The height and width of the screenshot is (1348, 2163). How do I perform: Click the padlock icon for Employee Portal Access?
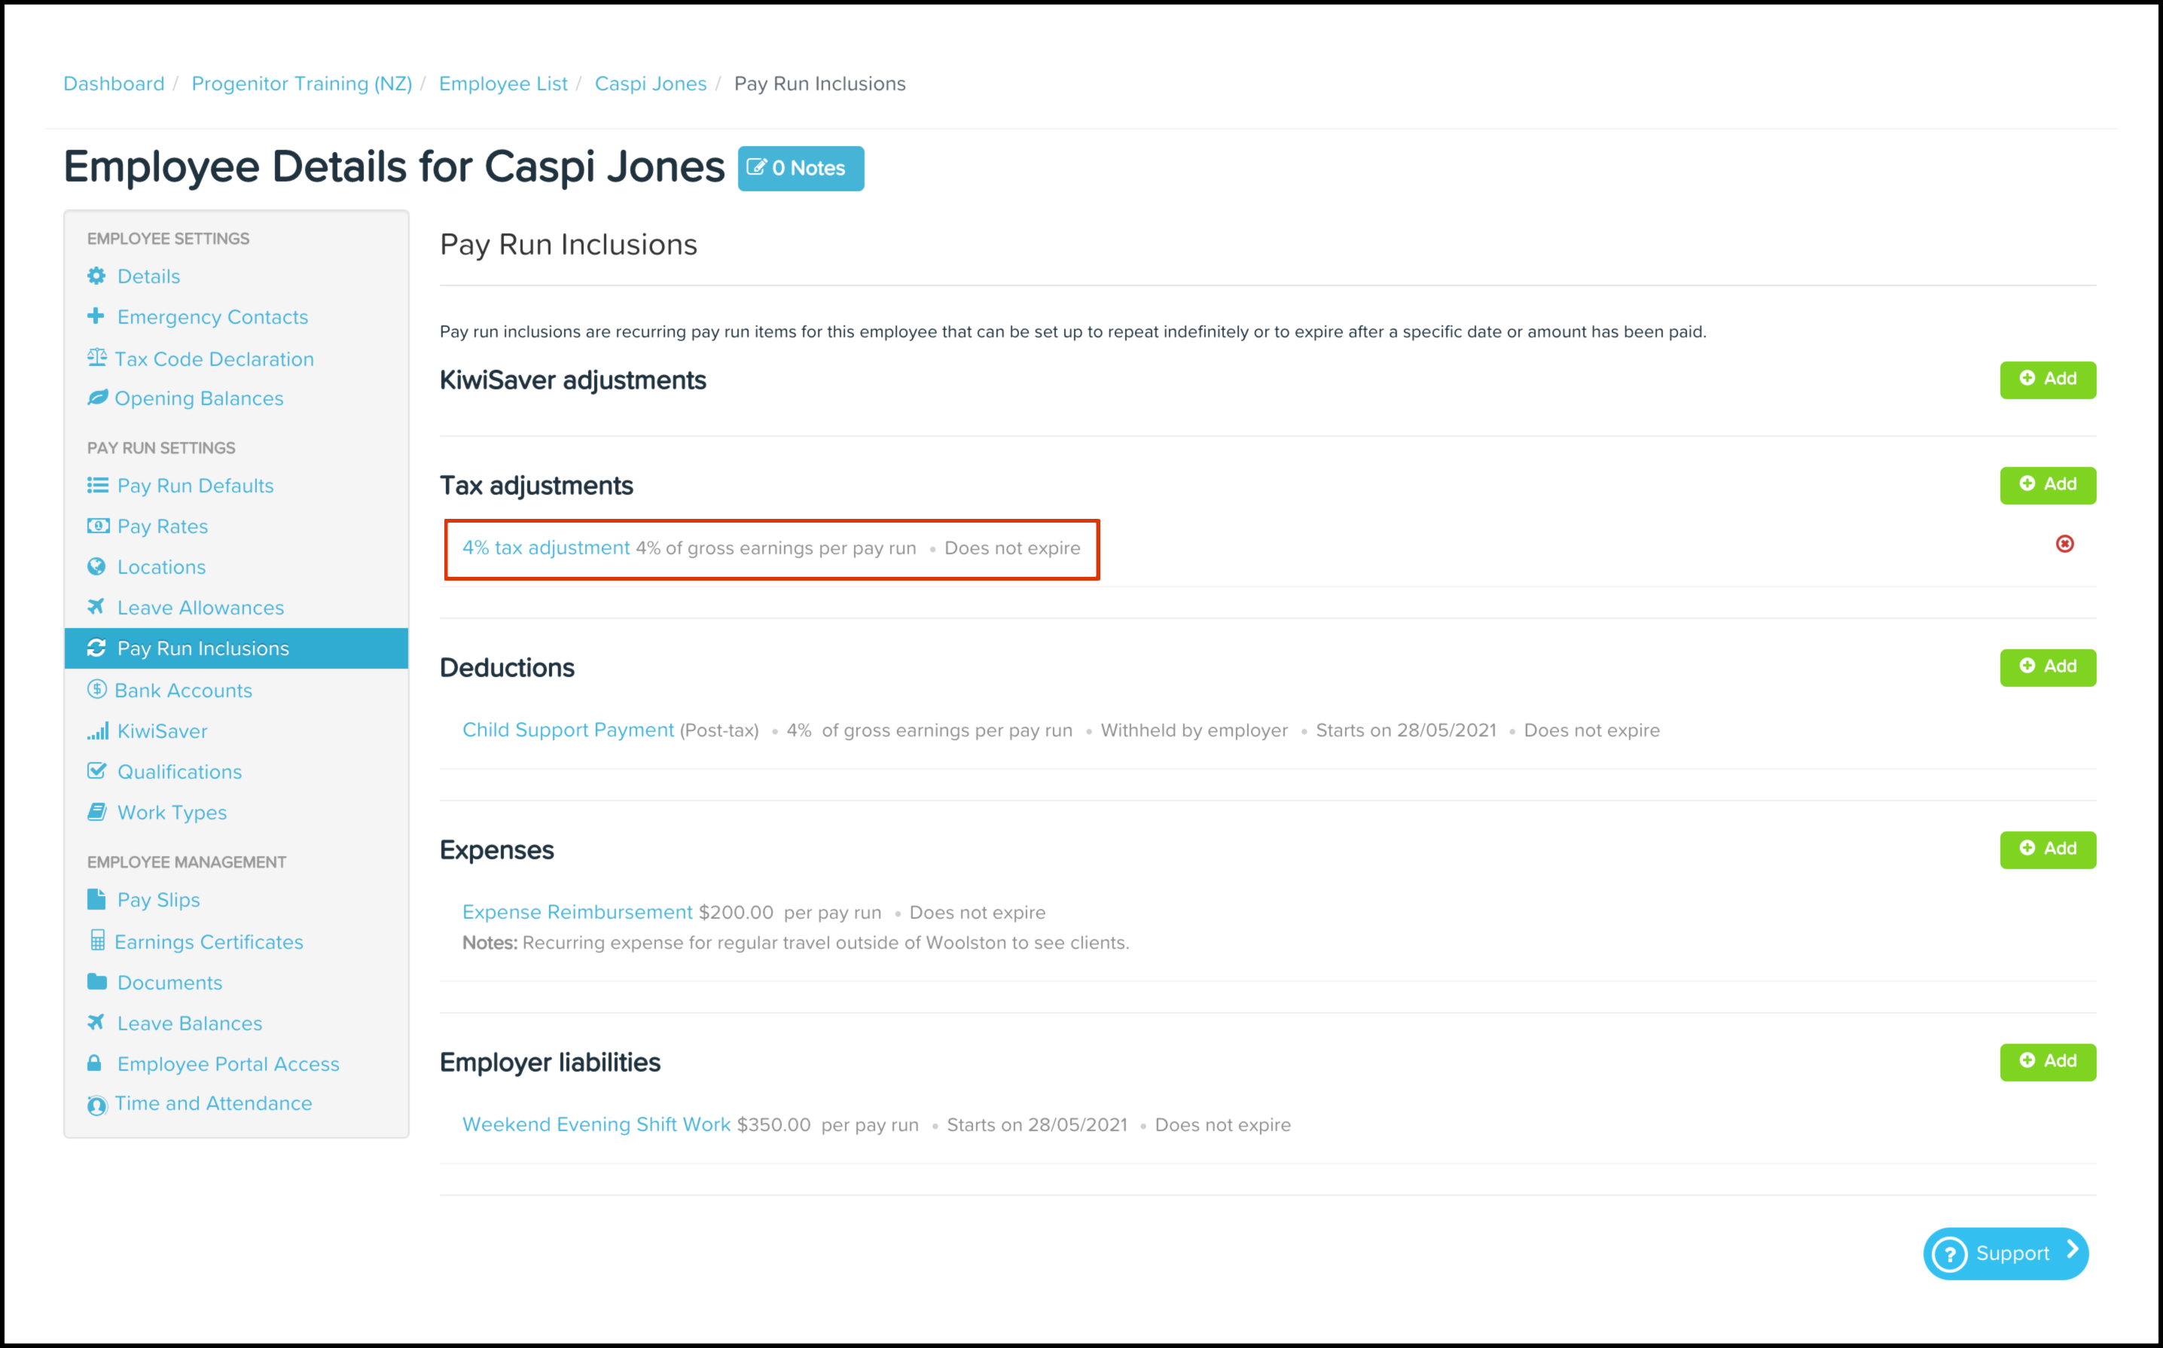(x=94, y=1063)
